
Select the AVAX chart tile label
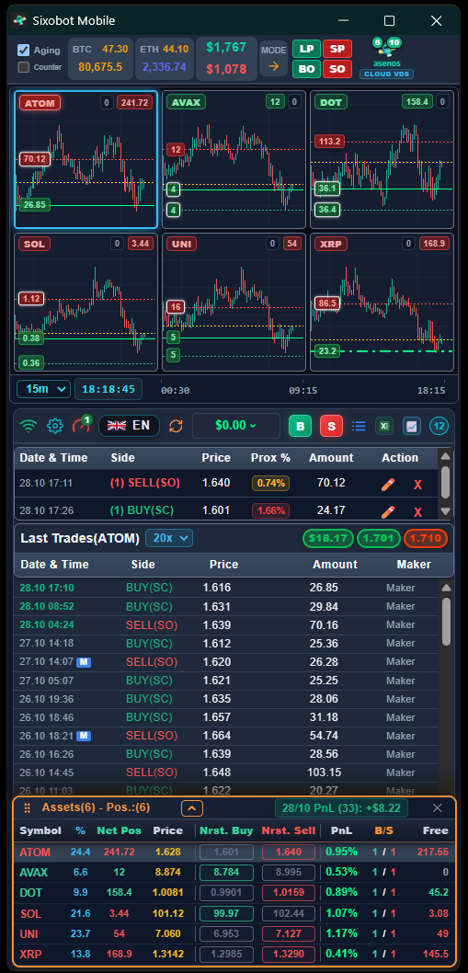[x=187, y=102]
